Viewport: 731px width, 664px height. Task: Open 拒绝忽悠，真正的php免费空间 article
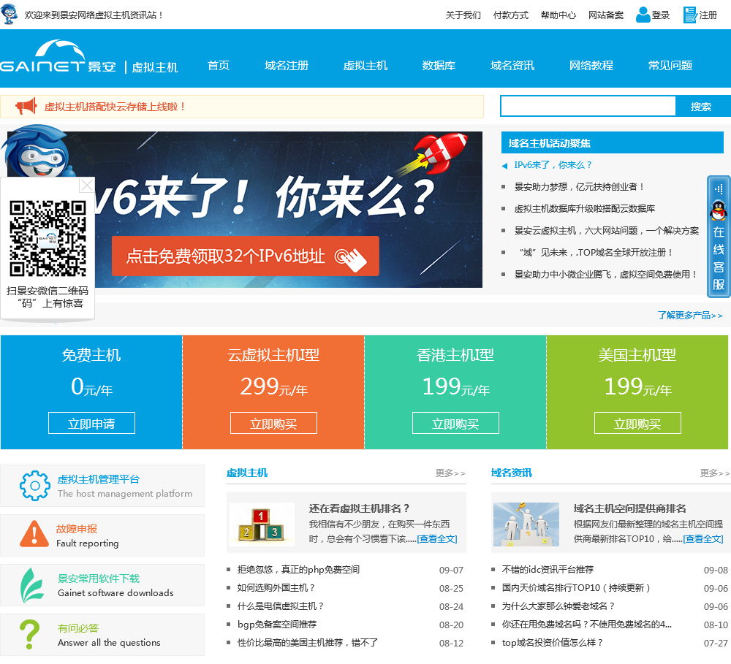(x=298, y=570)
